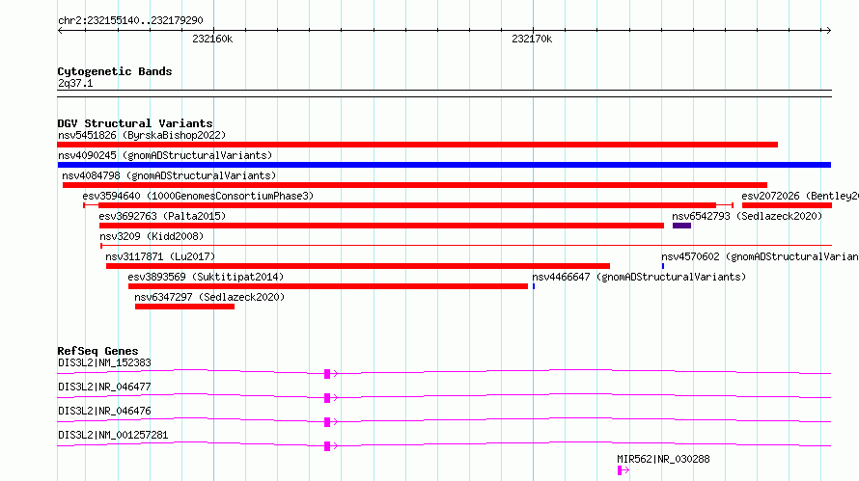Click the DIS3L2|NR_046477 transcript label
Image resolution: width=859 pixels, height=481 pixels.
coord(104,387)
